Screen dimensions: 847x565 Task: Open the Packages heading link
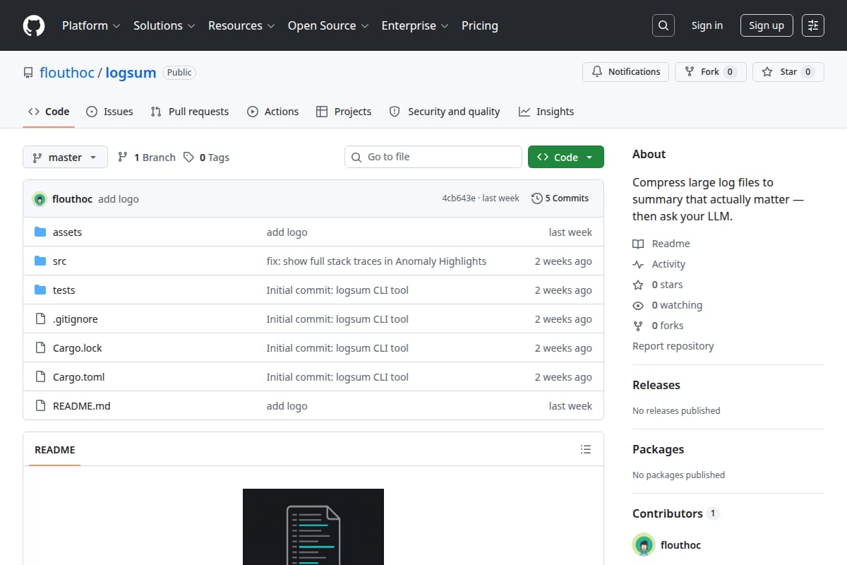pos(658,449)
